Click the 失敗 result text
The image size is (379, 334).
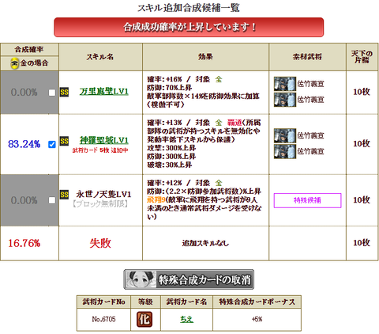tap(100, 243)
